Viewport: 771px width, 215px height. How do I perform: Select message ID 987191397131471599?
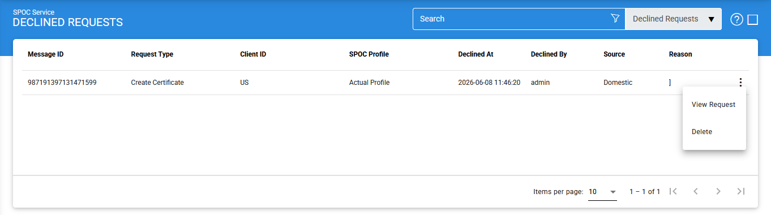[x=62, y=83]
